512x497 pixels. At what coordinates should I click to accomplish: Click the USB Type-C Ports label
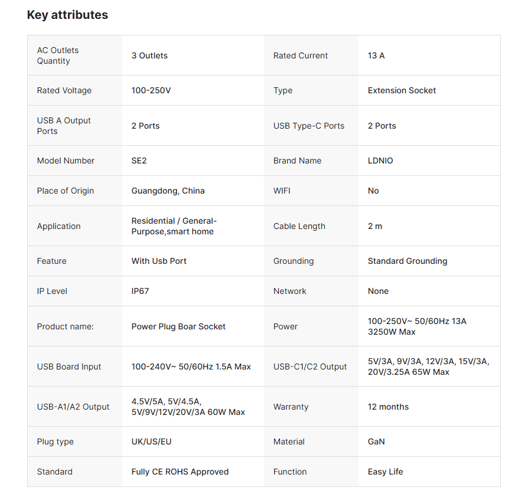point(308,126)
